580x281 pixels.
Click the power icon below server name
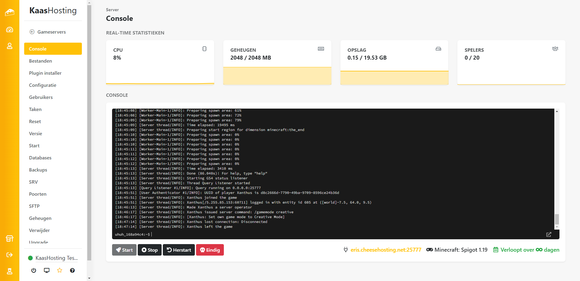click(34, 270)
